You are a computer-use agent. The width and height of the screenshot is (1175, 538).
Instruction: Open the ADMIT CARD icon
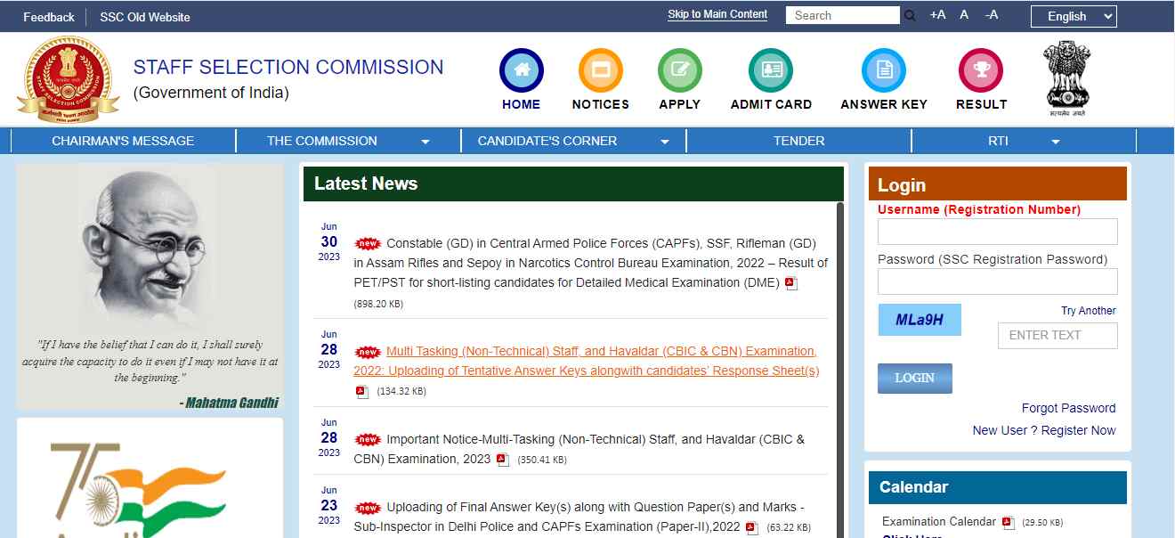[x=771, y=70]
